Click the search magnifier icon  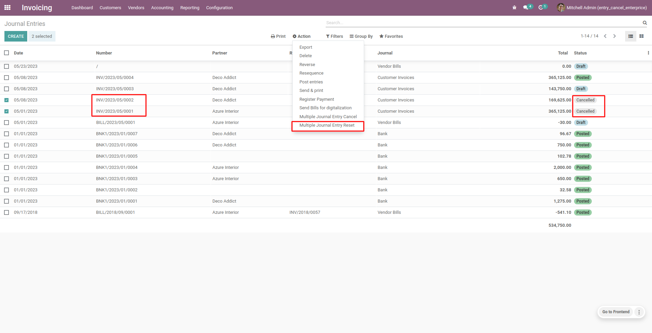pos(645,23)
